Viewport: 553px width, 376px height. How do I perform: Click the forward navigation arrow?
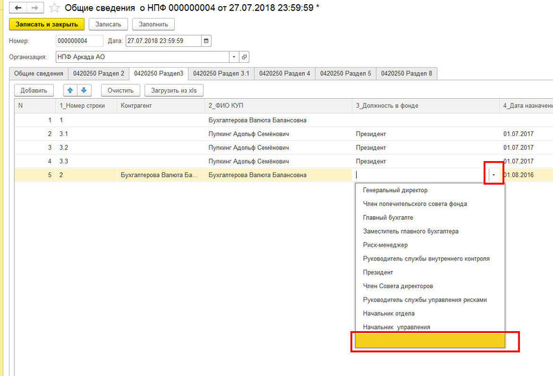[33, 8]
